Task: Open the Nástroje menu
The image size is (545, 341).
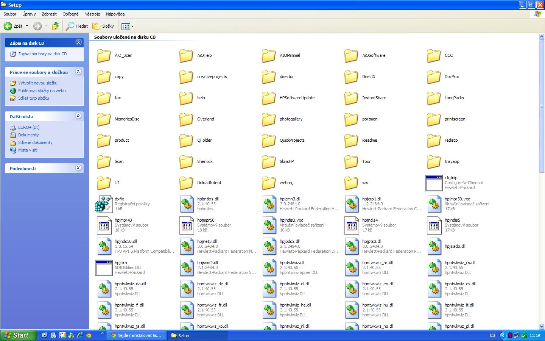Action: (x=92, y=14)
